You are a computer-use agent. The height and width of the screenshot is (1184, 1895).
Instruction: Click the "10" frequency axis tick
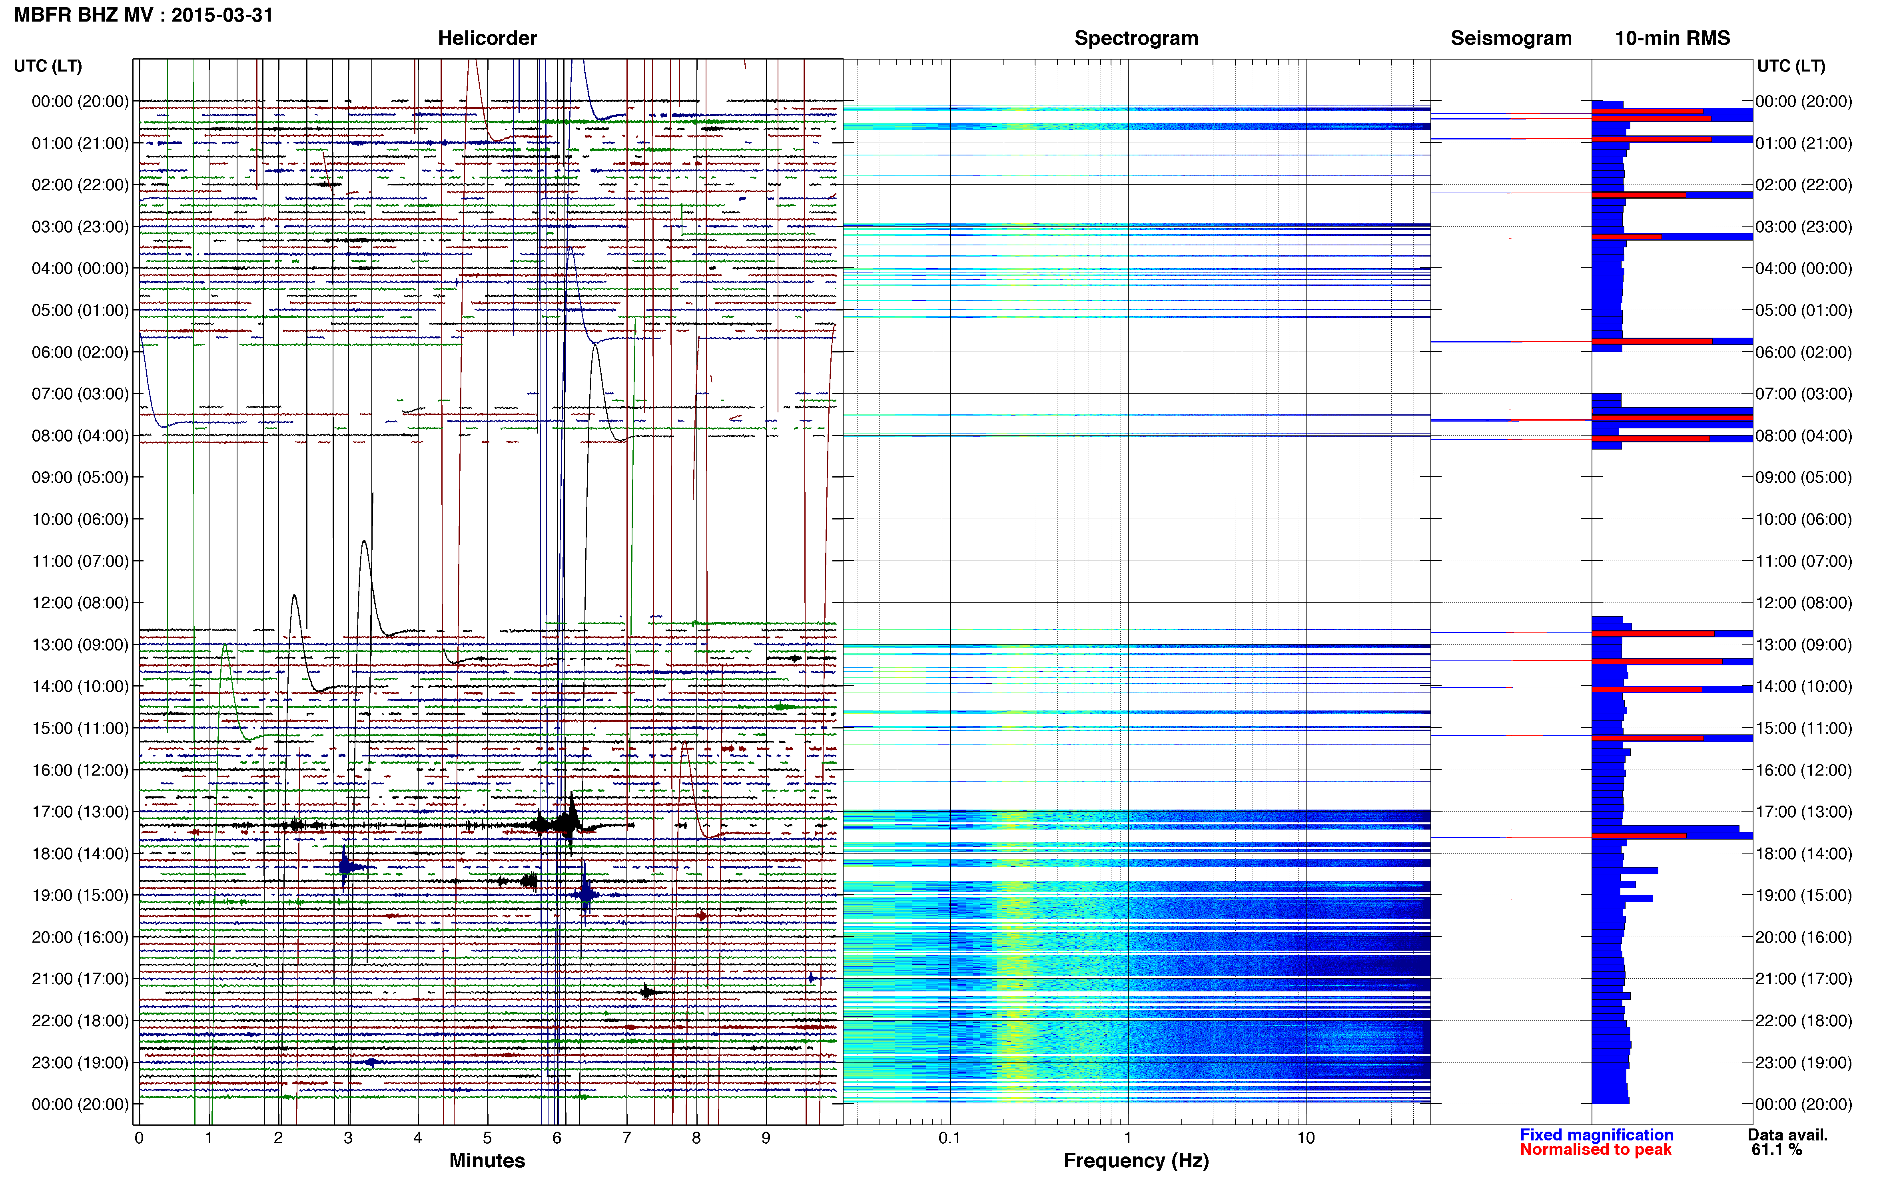[x=1306, y=1138]
